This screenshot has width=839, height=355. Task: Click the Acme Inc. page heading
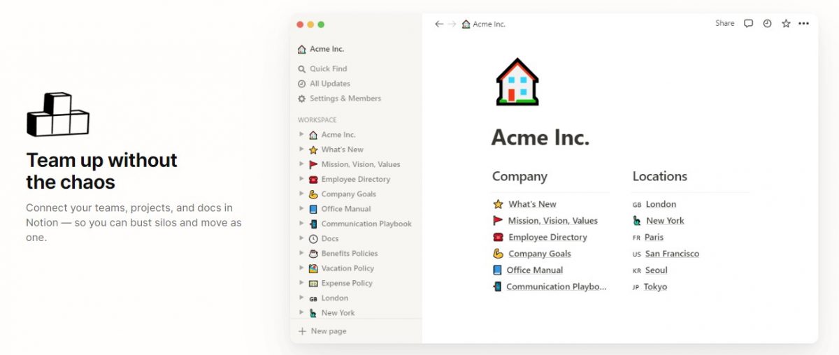point(540,137)
